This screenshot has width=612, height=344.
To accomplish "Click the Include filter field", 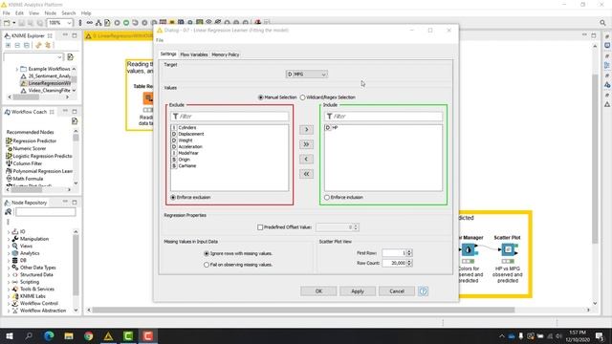I will click(x=383, y=117).
